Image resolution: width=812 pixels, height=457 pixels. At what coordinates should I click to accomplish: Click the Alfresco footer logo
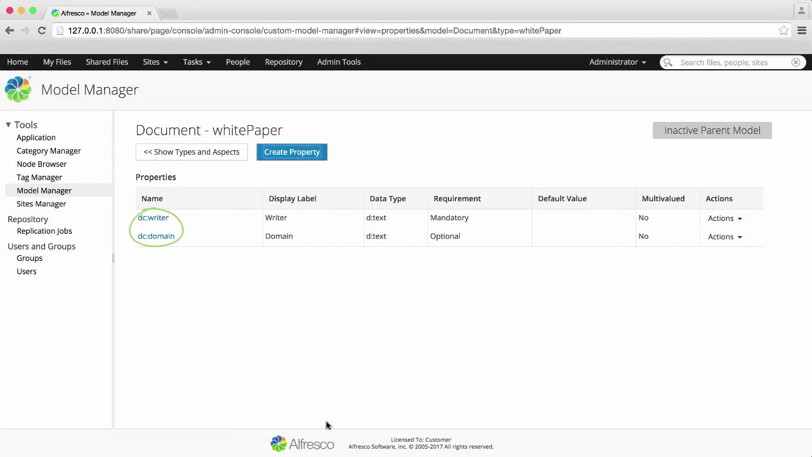pos(302,443)
